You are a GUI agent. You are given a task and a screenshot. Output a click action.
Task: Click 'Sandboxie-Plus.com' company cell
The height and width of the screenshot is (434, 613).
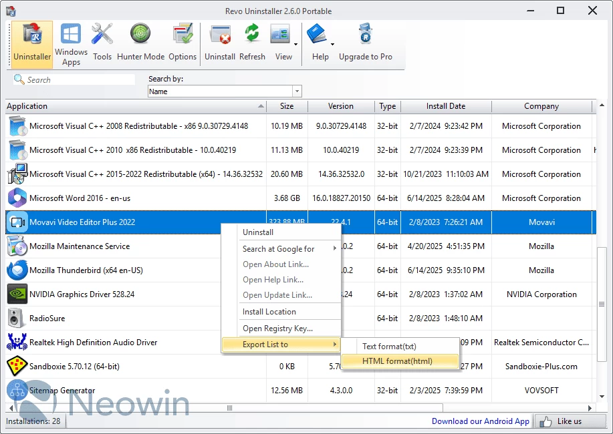(x=541, y=367)
